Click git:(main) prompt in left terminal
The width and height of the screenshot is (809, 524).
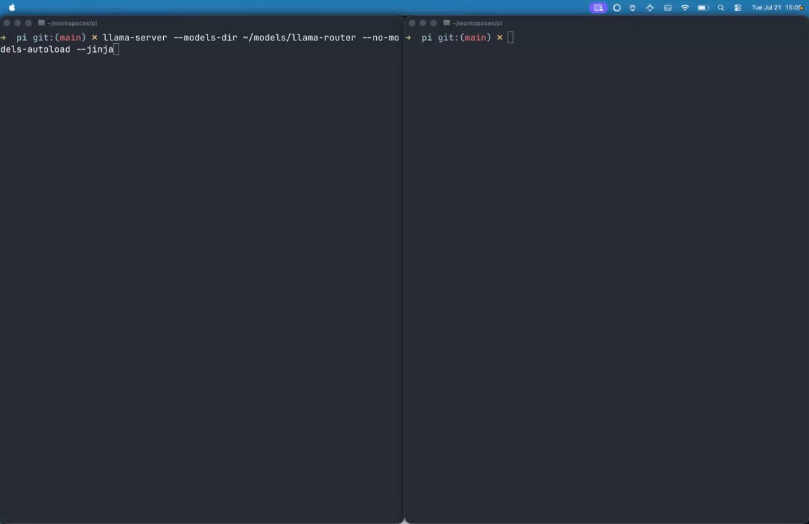(60, 38)
